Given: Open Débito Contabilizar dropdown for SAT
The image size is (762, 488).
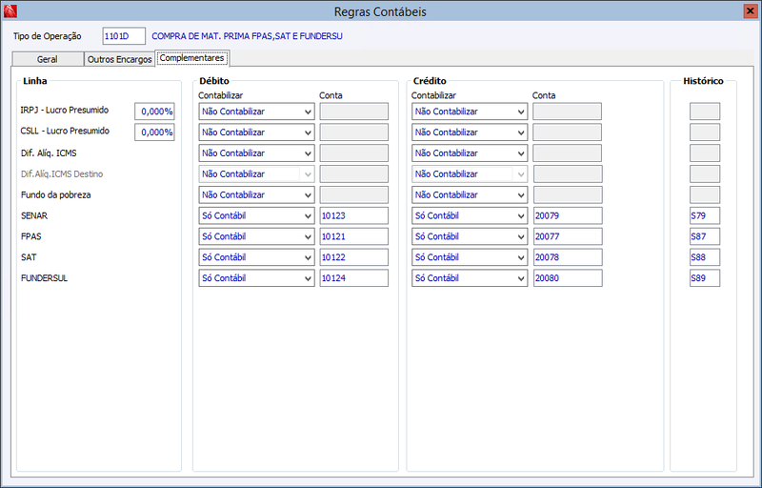Looking at the screenshot, I should coord(256,257).
